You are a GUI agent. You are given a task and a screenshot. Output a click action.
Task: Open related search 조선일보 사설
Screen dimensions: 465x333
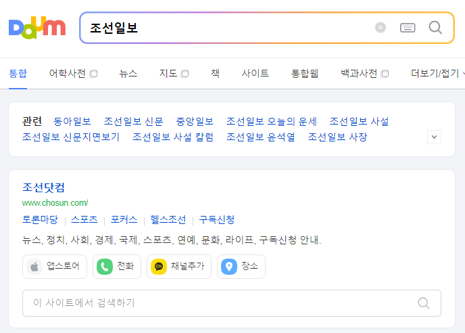pos(359,121)
